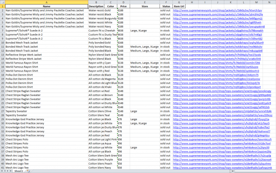Open the jackets link ending in b798weakh
This screenshot has height=173, width=276.
coord(218,30)
